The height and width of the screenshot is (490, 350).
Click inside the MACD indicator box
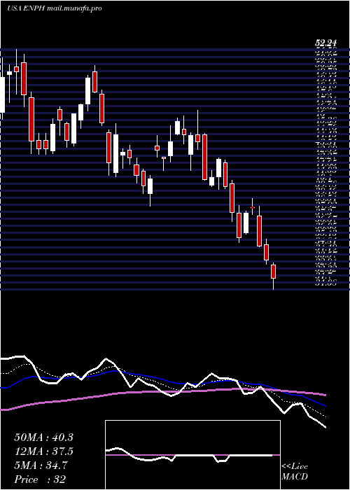click(x=192, y=455)
